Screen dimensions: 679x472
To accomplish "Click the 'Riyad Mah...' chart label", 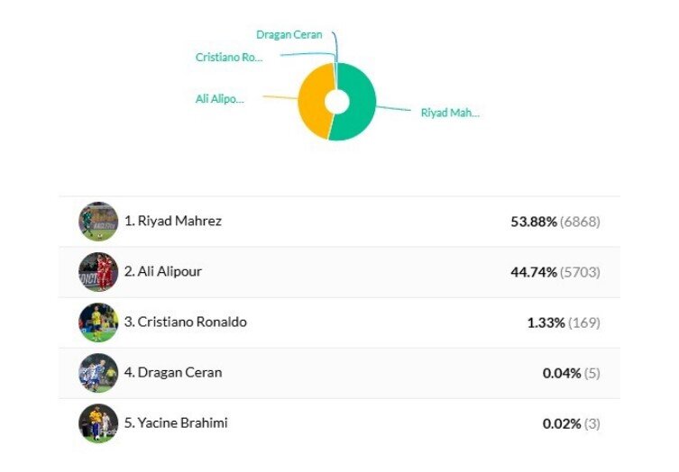I will pyautogui.click(x=450, y=113).
